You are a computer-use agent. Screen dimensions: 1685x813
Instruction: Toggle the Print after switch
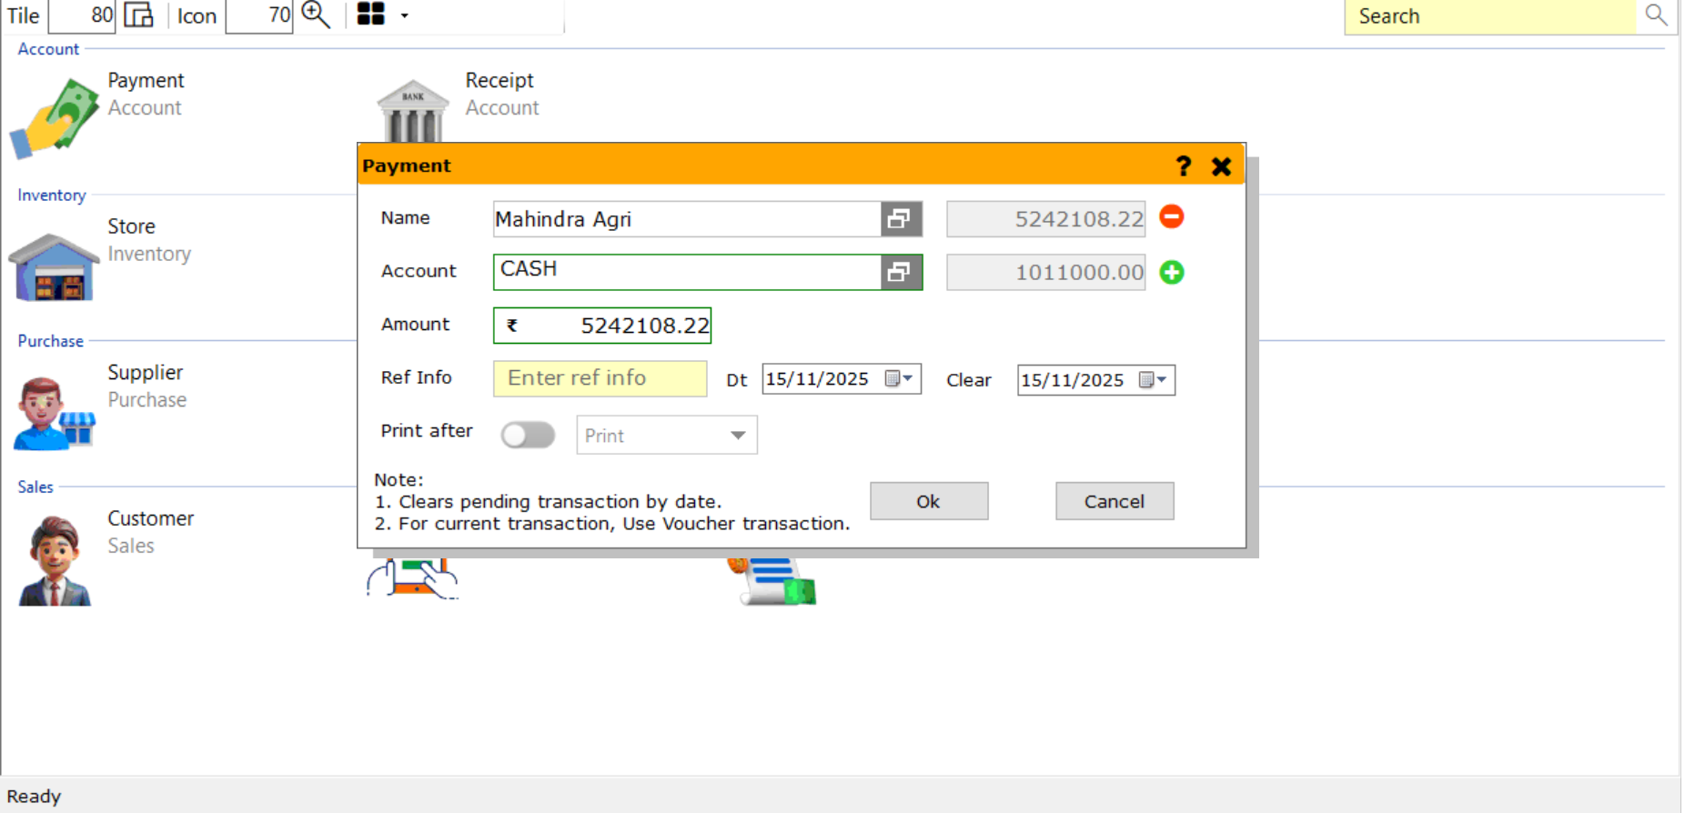point(528,436)
